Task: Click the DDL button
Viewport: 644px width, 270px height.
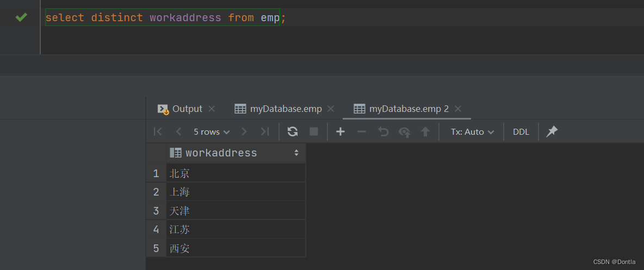Action: (521, 131)
